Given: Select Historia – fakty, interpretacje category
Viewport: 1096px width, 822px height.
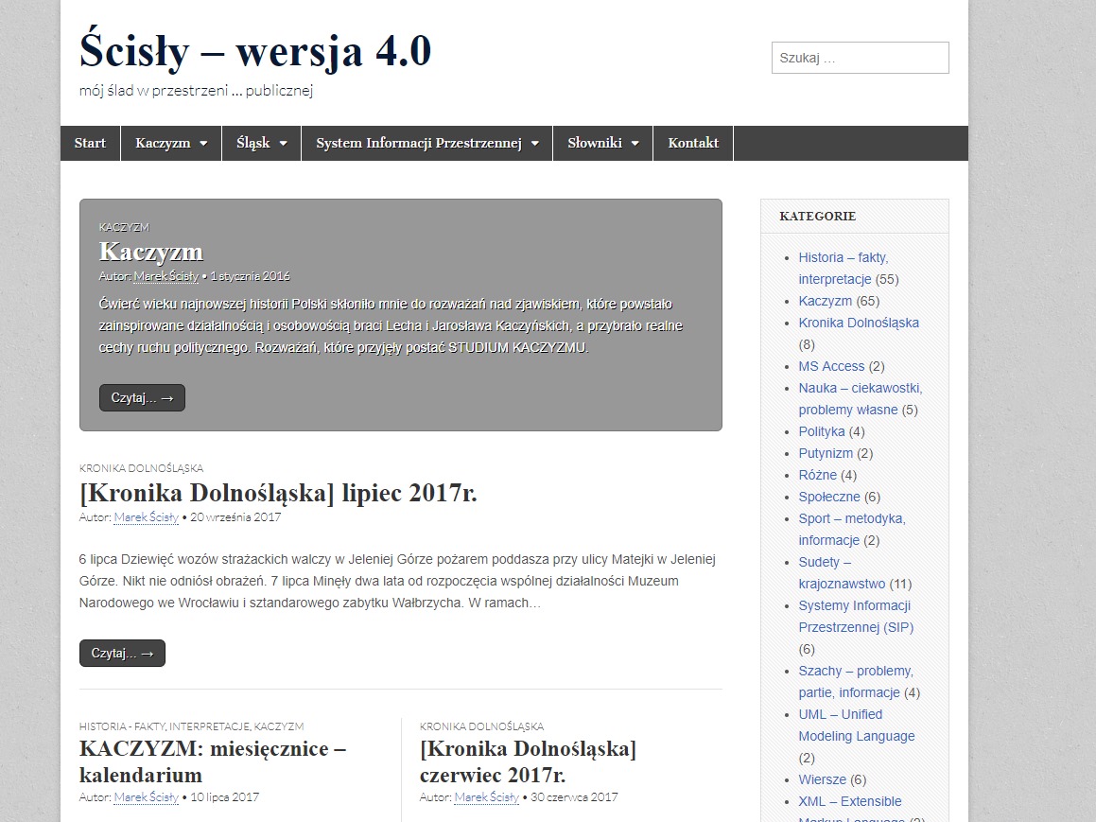Looking at the screenshot, I should pyautogui.click(x=843, y=268).
